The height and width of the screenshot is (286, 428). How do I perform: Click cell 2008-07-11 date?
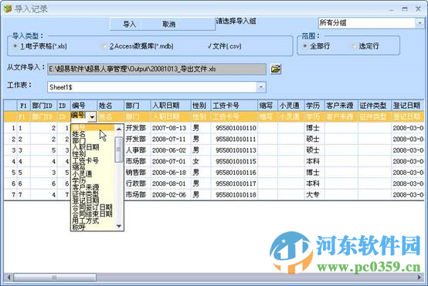[x=171, y=140]
